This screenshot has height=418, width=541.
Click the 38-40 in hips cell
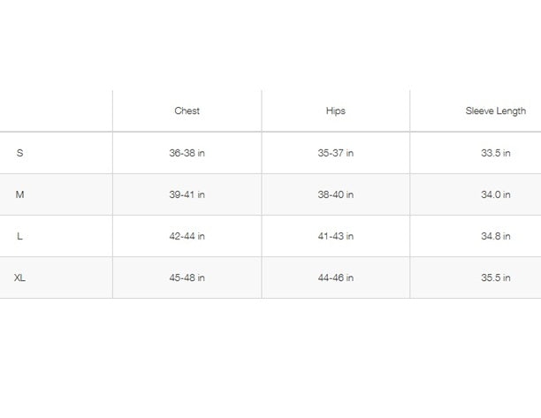[x=335, y=194]
